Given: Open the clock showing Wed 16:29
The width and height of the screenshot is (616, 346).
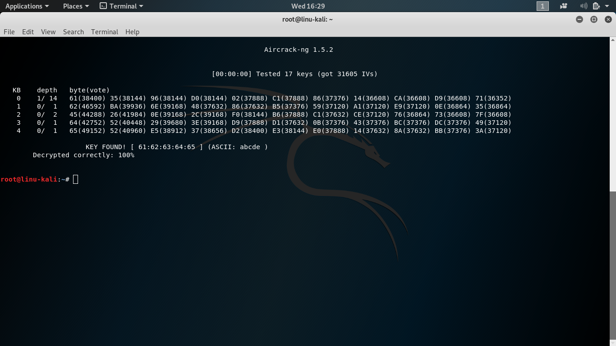Looking at the screenshot, I should tap(308, 6).
